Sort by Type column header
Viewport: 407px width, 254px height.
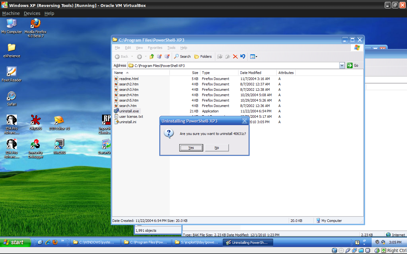point(219,73)
